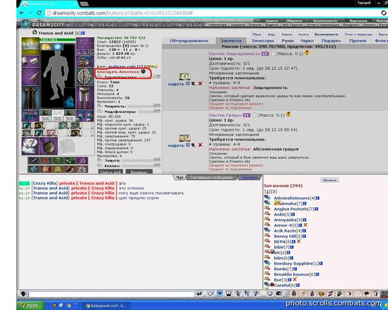Viewport: 388px width, 310px height.
Task: Select the white pants armor slot
Action: [x=85, y=98]
